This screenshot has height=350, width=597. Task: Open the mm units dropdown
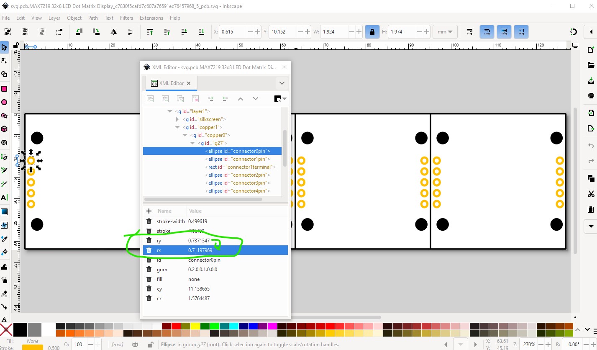tap(445, 32)
